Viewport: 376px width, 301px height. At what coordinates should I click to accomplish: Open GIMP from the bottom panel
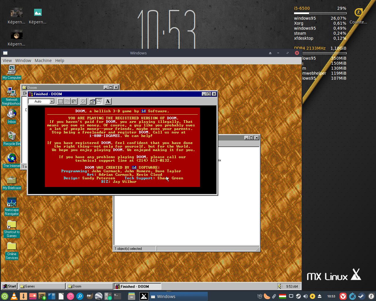(x=89, y=296)
